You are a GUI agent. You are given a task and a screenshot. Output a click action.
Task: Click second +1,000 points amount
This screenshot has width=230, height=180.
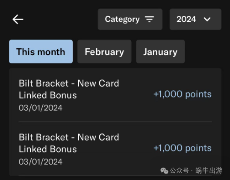pyautogui.click(x=183, y=148)
